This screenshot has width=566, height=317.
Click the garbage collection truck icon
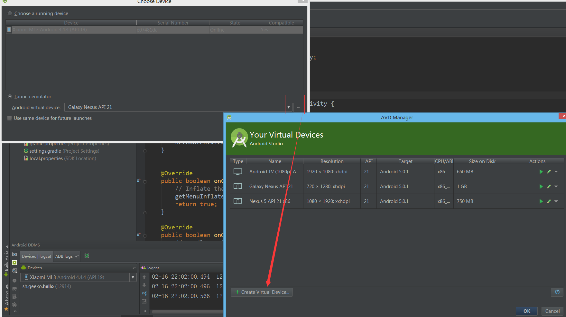coord(14,289)
